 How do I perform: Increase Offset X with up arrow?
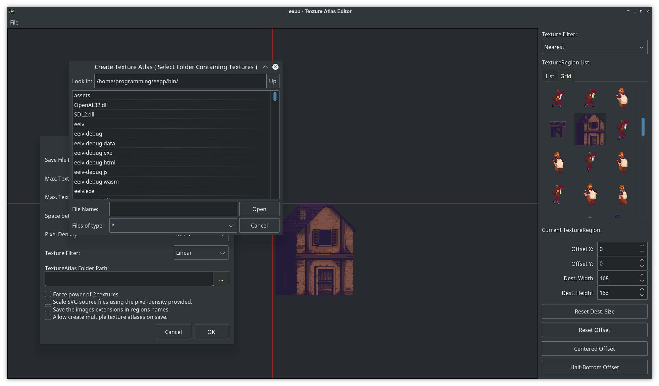pos(642,246)
